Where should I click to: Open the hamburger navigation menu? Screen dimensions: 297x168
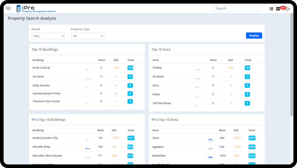pos(8,8)
